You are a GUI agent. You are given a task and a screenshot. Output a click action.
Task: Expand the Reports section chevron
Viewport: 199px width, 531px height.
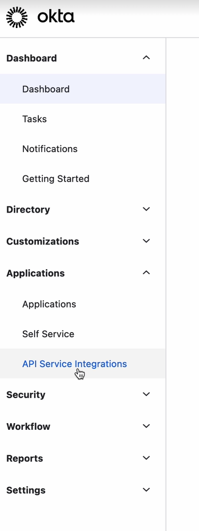pyautogui.click(x=146, y=458)
